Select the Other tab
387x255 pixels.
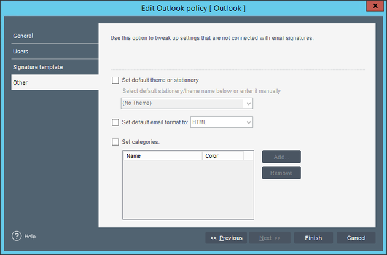[55, 82]
